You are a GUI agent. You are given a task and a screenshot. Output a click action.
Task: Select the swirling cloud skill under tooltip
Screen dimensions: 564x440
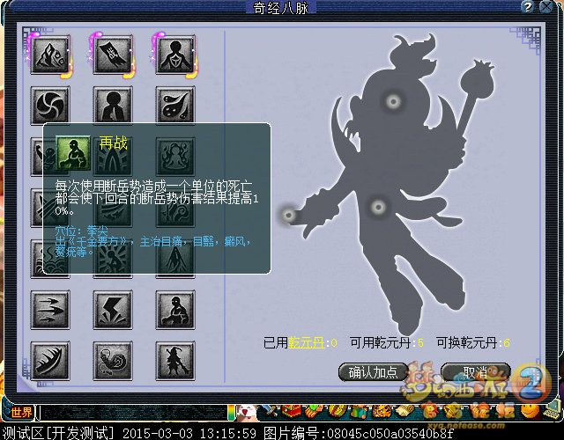coord(175,208)
